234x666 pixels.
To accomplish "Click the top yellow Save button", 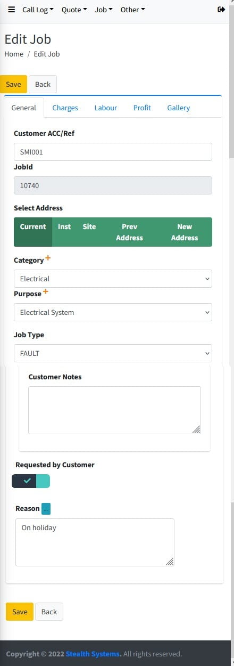I will click(x=13, y=84).
